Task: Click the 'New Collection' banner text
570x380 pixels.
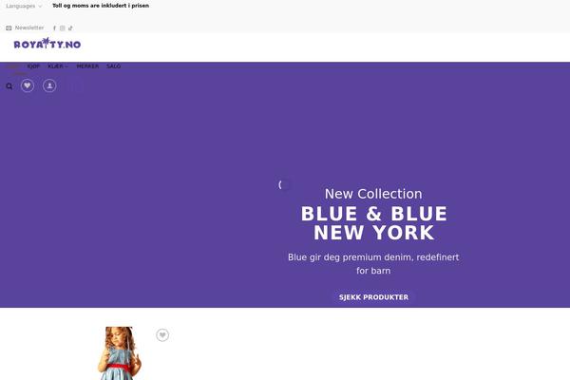Action: coord(373,194)
